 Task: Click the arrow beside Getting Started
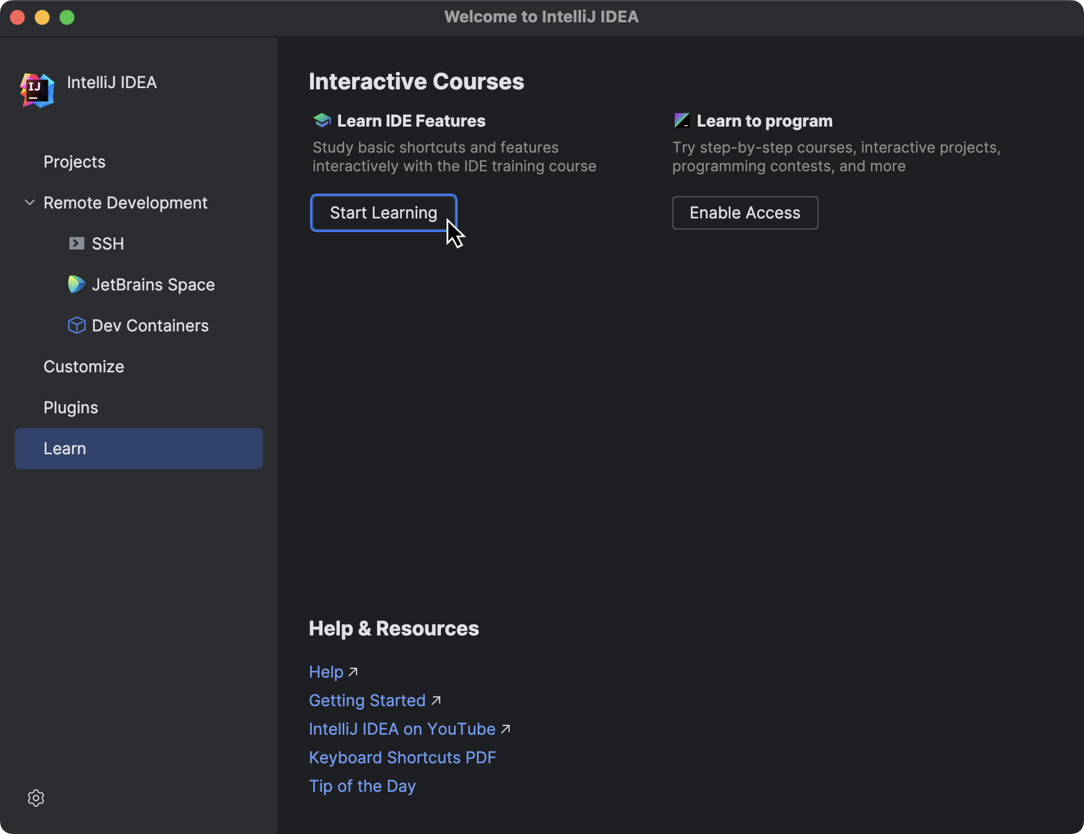coord(437,700)
